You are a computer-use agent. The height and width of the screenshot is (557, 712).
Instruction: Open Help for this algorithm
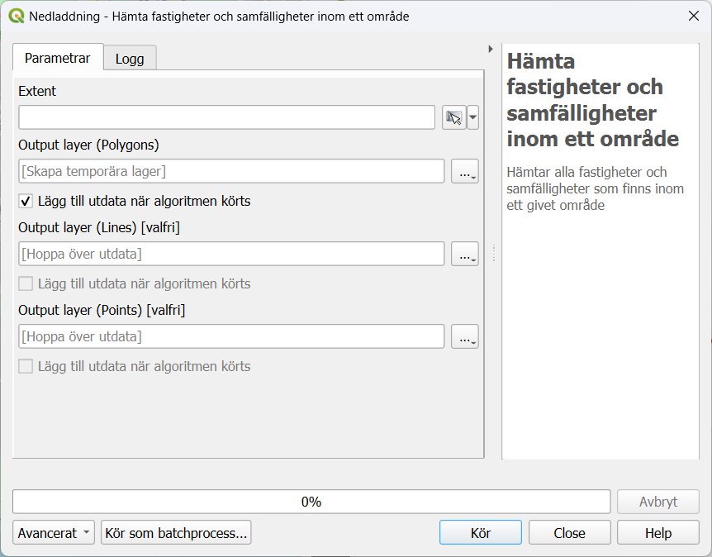pyautogui.click(x=658, y=532)
